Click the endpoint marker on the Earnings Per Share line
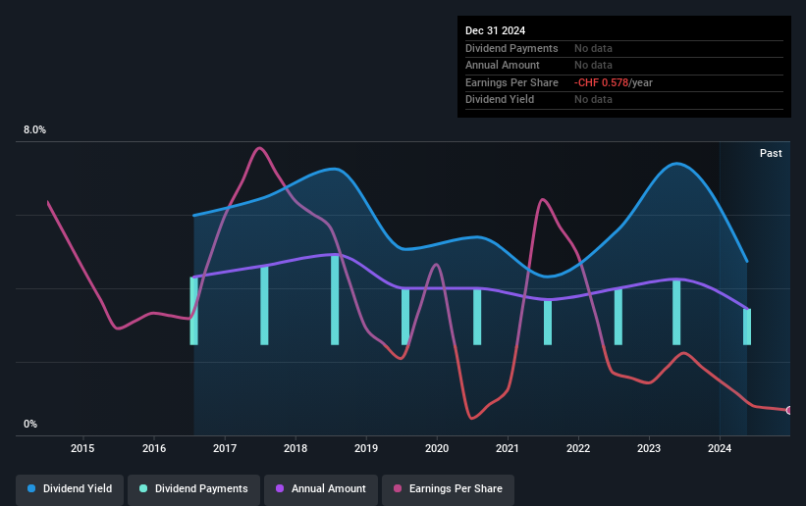The image size is (806, 506). (x=789, y=410)
